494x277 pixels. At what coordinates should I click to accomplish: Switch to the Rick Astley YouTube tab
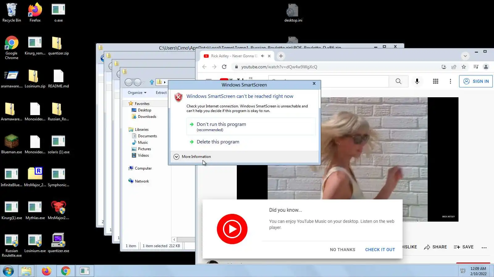point(234,56)
